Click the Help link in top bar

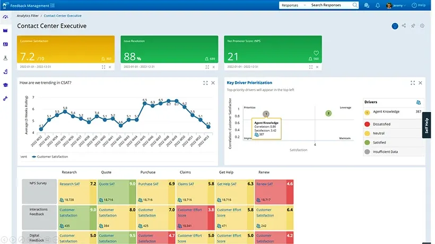pyautogui.click(x=419, y=5)
